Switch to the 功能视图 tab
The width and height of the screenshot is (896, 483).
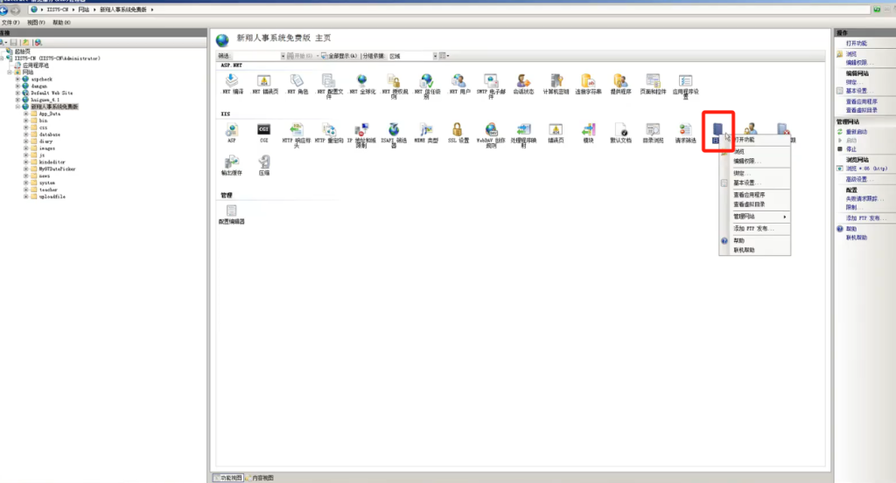(x=228, y=478)
